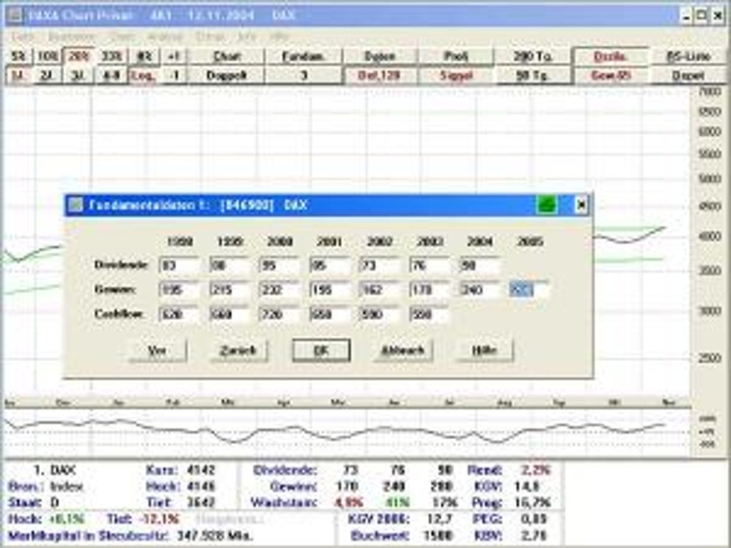This screenshot has height=548, width=731.
Task: Click the Cashflow field for 2003
Action: [430, 314]
